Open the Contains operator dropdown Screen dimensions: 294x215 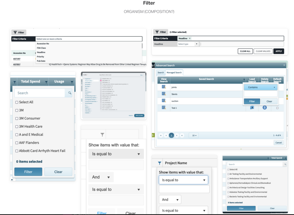[x=261, y=87]
